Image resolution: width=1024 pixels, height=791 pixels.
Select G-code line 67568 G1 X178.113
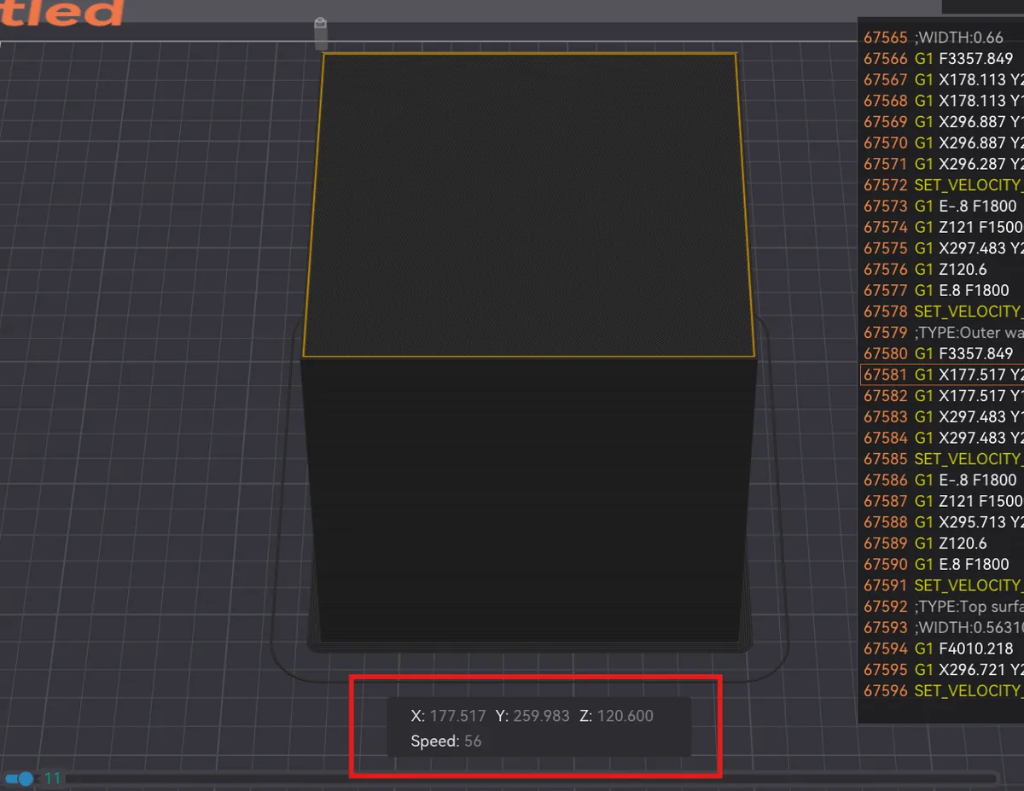942,101
